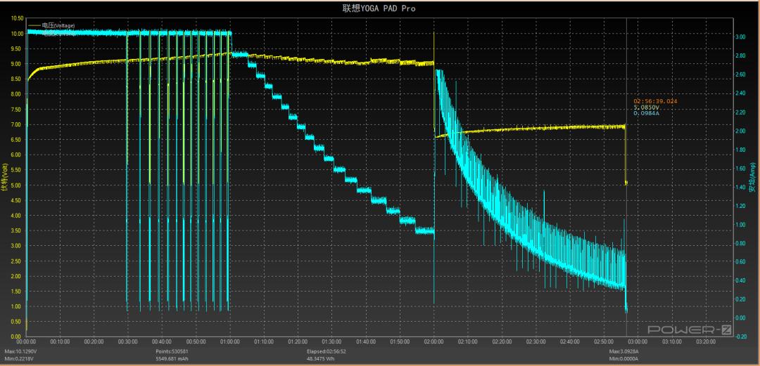The height and width of the screenshot is (366, 760).
Task: Click the 0.0984A cursor current reading
Action: coord(646,113)
